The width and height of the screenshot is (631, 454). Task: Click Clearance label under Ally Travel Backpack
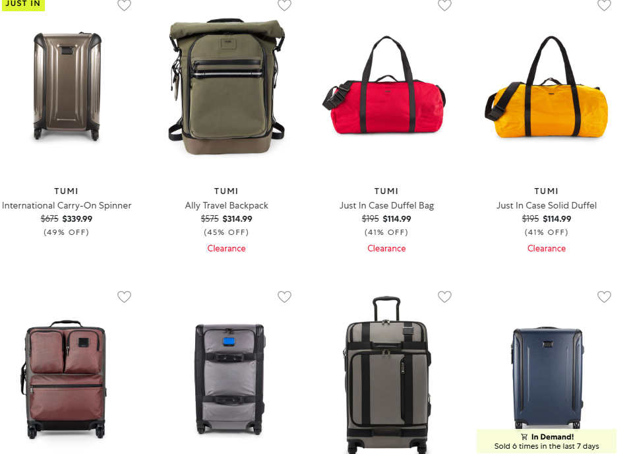226,249
